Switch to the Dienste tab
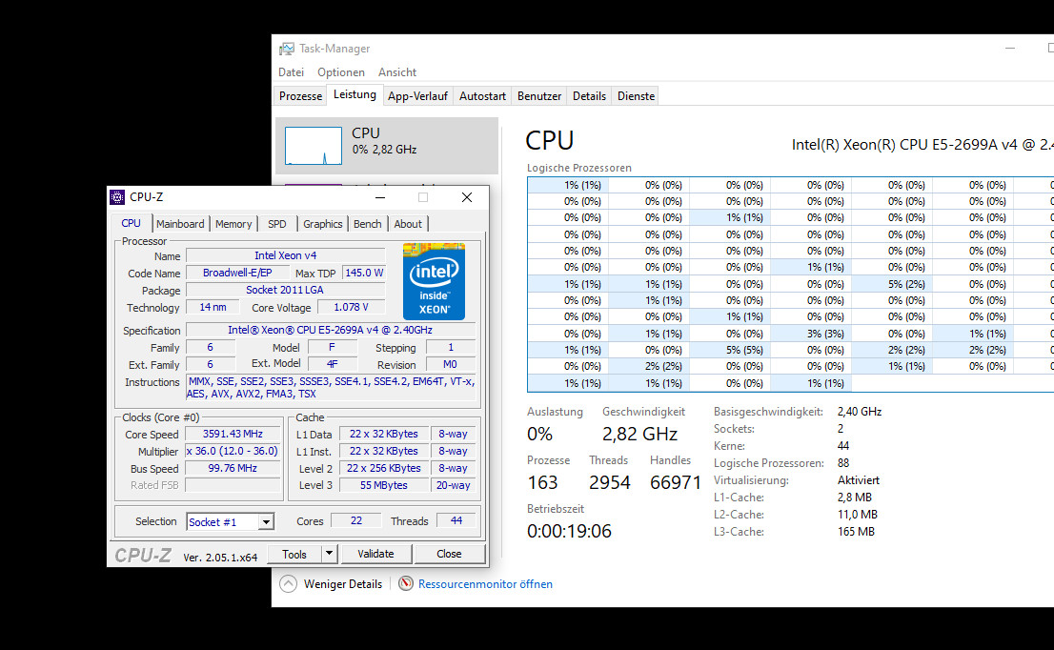 (636, 96)
